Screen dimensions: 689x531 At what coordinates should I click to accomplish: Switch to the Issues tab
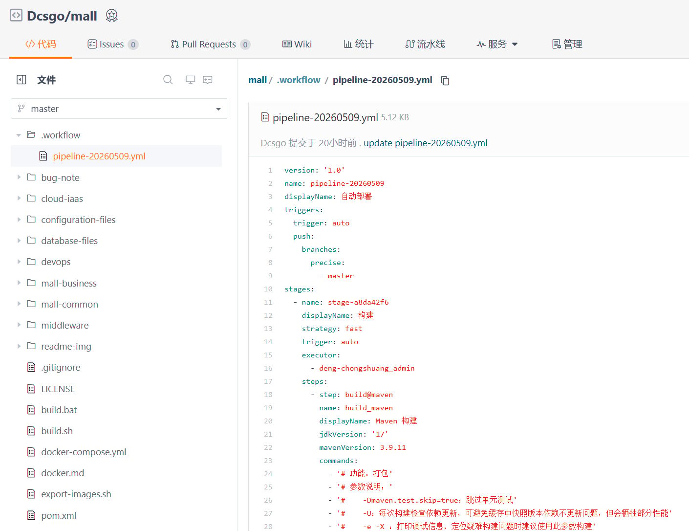coord(113,44)
